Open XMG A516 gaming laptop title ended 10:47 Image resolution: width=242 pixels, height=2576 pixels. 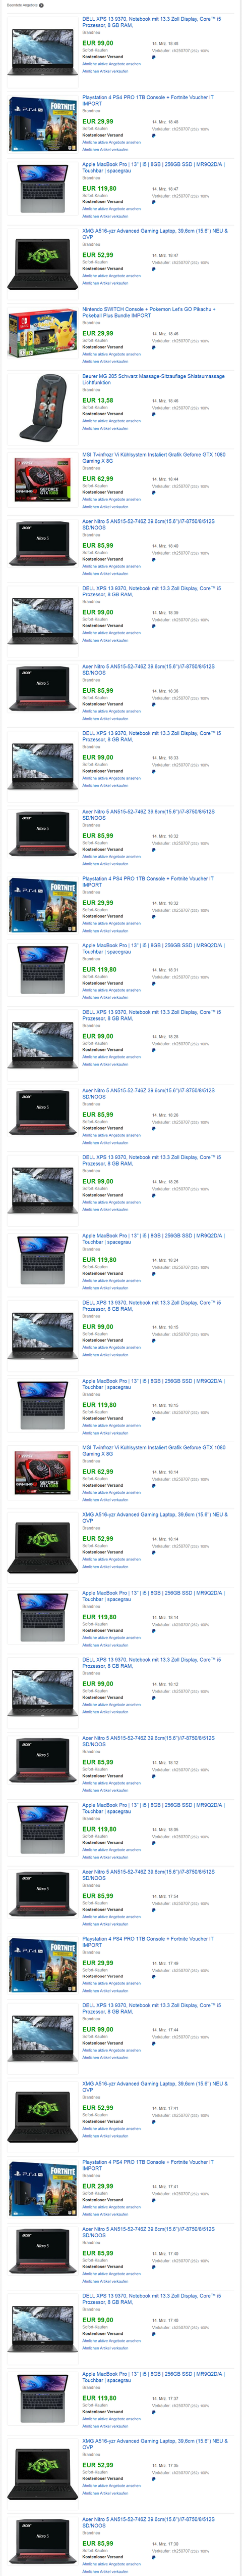154,233
